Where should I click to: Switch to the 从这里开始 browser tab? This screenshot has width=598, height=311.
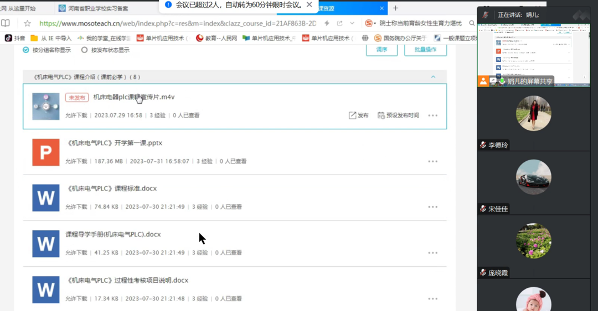pos(19,8)
